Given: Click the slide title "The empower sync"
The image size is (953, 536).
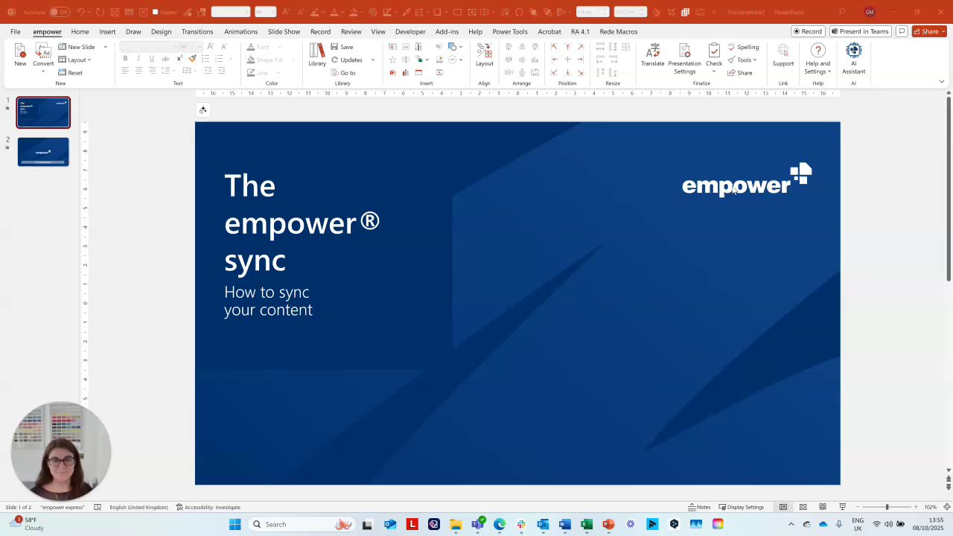Looking at the screenshot, I should pos(302,223).
